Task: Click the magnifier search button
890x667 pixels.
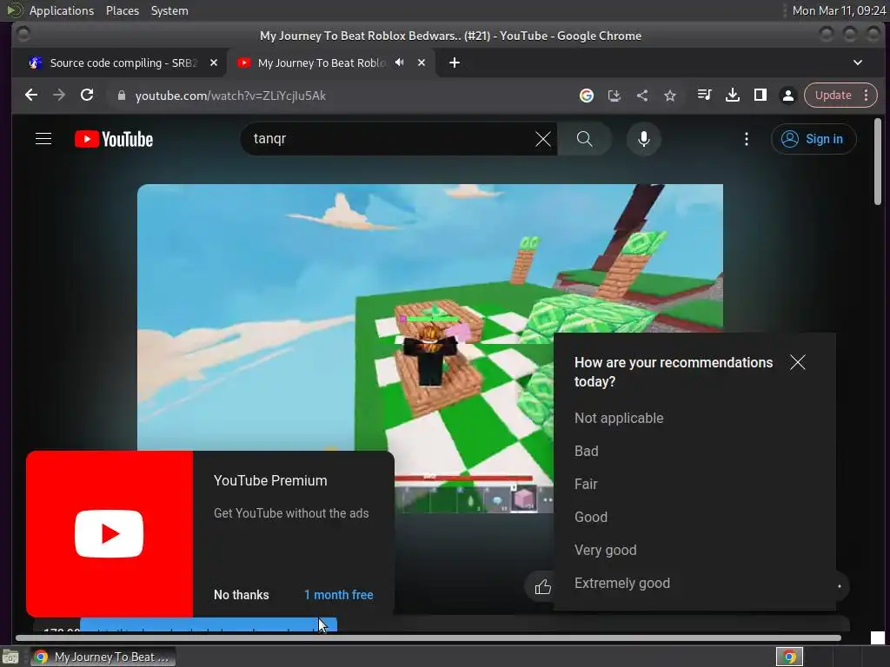Action: click(585, 139)
